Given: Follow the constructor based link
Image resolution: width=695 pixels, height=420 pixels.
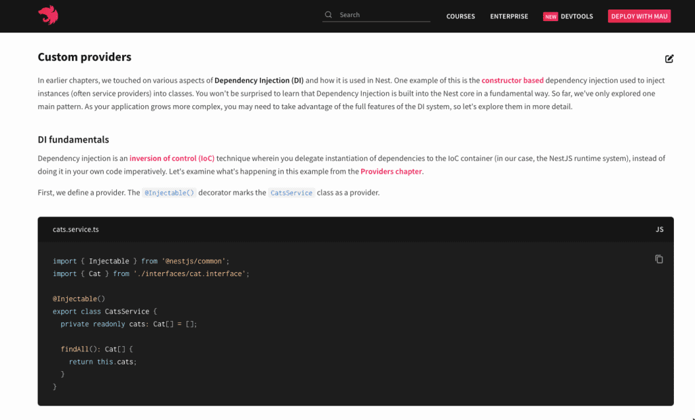Looking at the screenshot, I should (x=512, y=80).
